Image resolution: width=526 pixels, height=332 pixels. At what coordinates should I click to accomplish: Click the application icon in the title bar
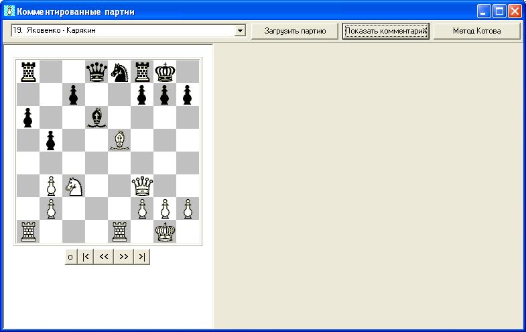[9, 11]
